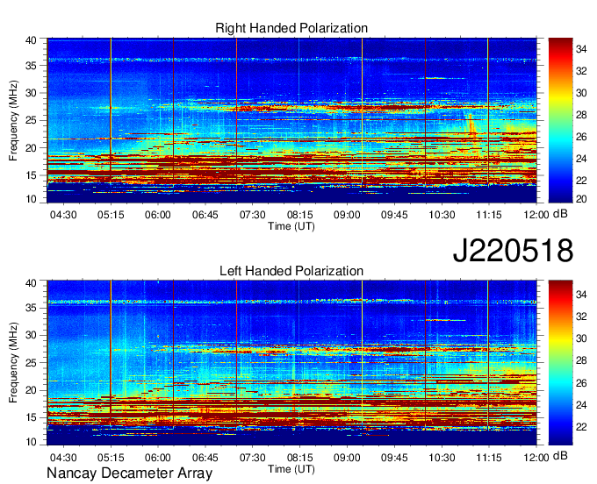597x484 pixels.
Task: Click 06:45 tick on right-handed time axis
Action: click(x=205, y=215)
